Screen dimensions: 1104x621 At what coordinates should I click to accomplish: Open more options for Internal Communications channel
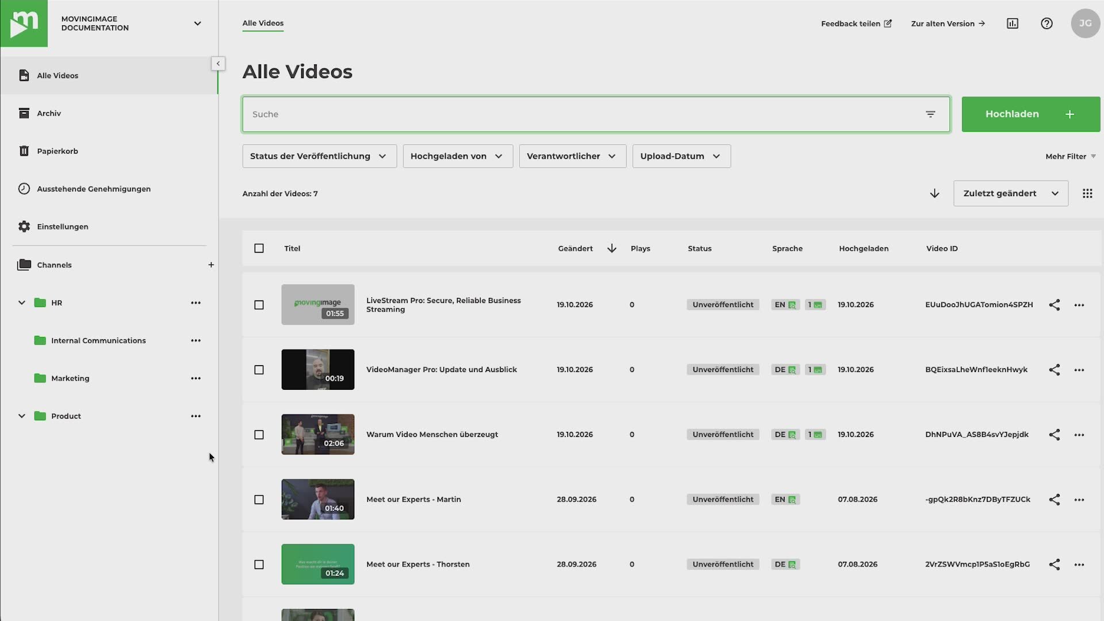(x=195, y=341)
